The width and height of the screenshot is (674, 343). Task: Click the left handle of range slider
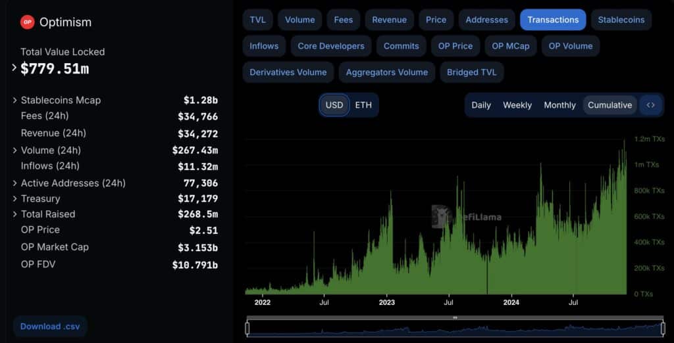click(x=247, y=329)
